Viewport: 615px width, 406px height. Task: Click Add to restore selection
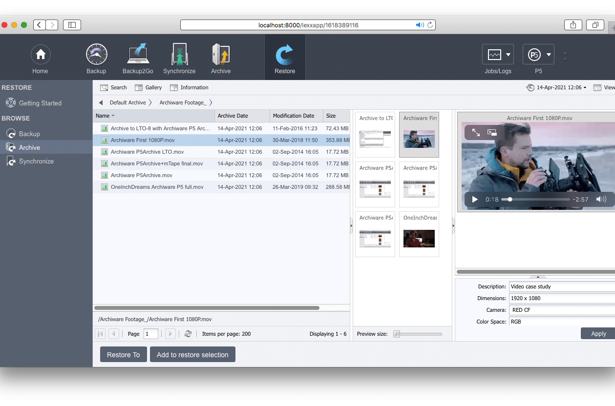tap(192, 354)
